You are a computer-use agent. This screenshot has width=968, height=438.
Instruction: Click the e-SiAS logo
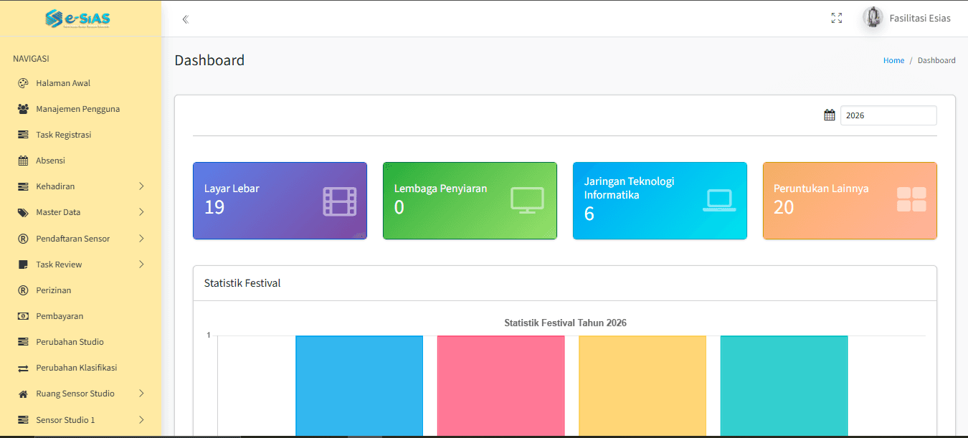pos(77,18)
